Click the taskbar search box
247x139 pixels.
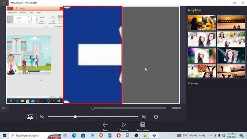click(35, 136)
